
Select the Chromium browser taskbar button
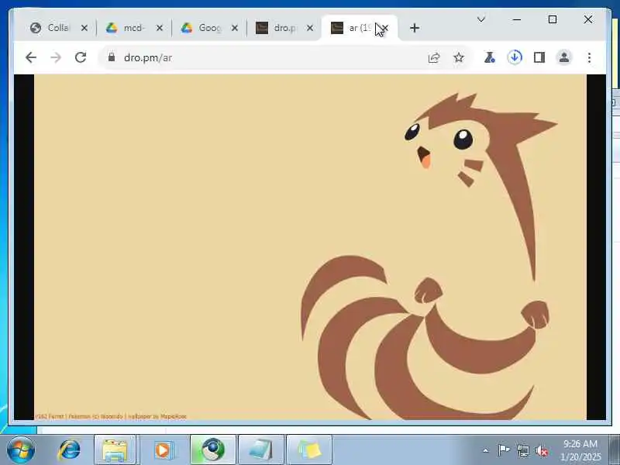212,450
